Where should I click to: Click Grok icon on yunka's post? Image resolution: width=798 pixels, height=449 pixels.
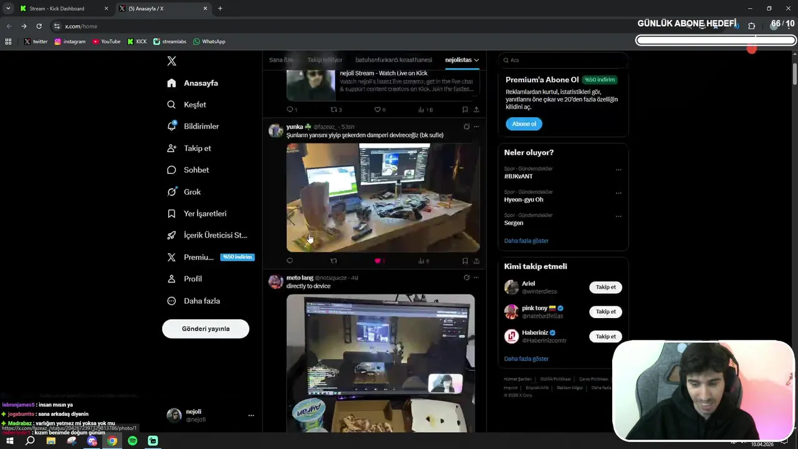[x=466, y=127]
